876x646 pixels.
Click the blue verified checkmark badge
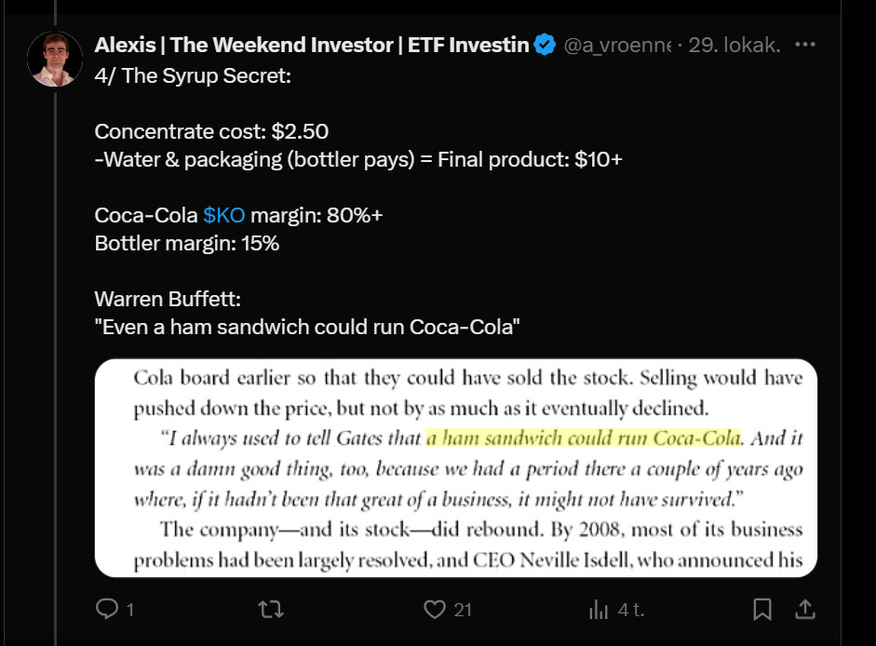click(x=546, y=45)
